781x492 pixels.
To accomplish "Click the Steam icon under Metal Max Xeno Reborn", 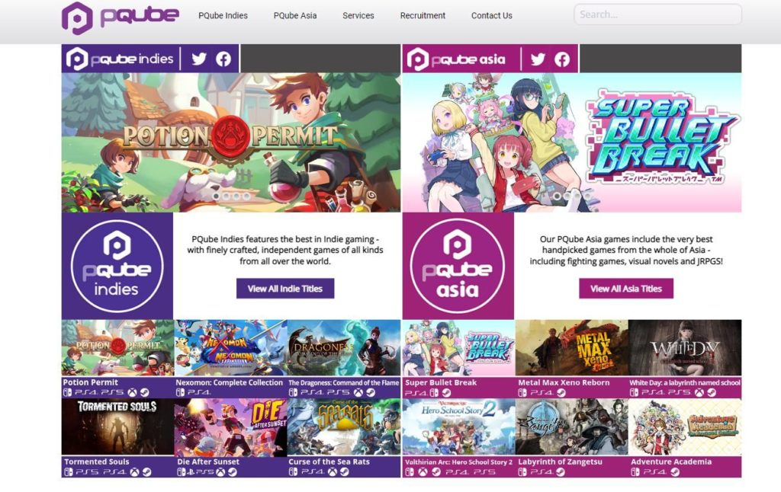I will pos(560,393).
